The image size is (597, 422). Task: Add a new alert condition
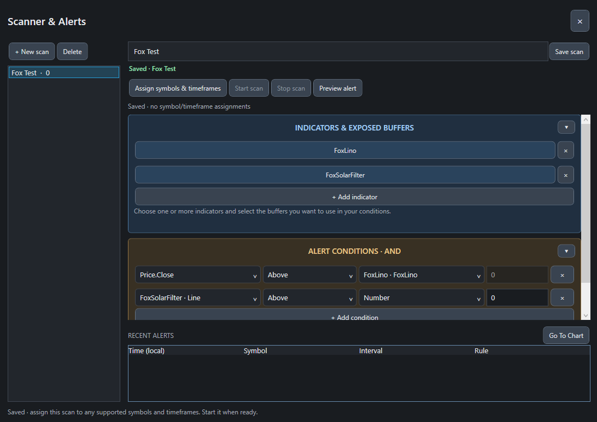pyautogui.click(x=354, y=315)
